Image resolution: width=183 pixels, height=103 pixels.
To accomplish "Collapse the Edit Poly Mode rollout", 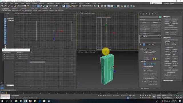I will click(145, 49).
